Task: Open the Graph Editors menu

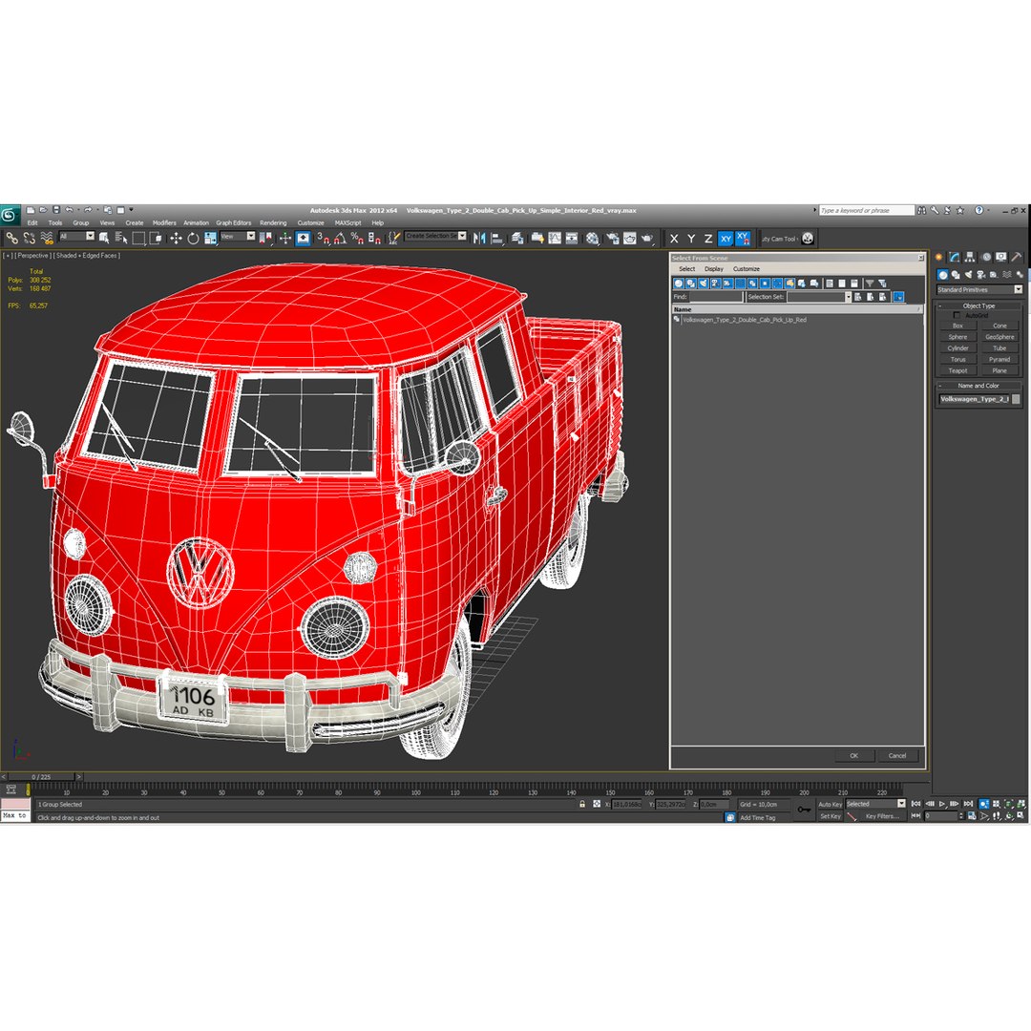Action: (x=234, y=222)
